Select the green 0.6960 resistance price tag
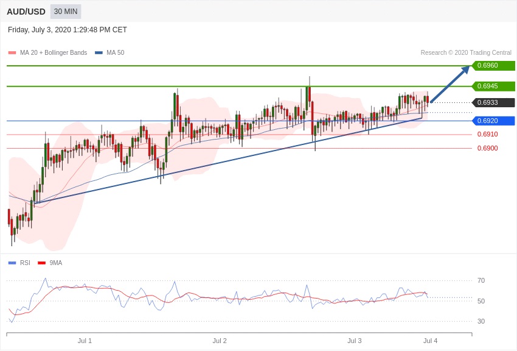This screenshot has width=517, height=351. pos(493,66)
